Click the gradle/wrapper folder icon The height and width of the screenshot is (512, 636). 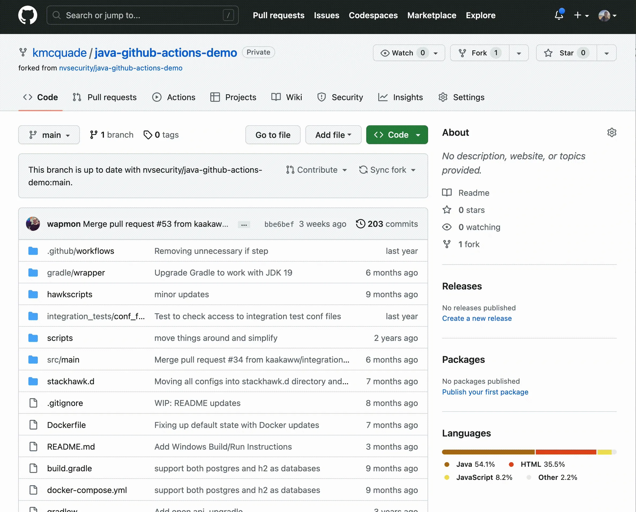33,273
